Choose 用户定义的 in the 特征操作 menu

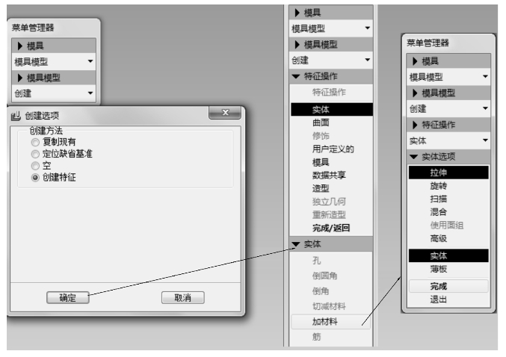pyautogui.click(x=332, y=149)
